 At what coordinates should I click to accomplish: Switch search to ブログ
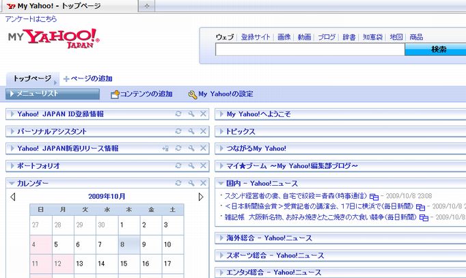point(327,37)
